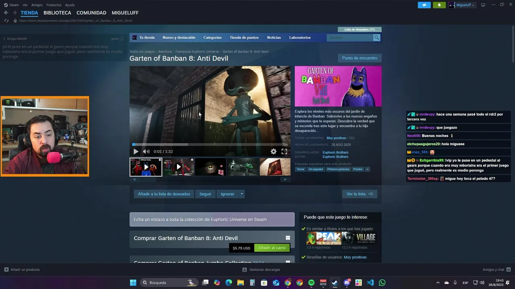The height and width of the screenshot is (289, 515).
Task: Open the green creature screenshot thumbnail
Action: point(243,167)
